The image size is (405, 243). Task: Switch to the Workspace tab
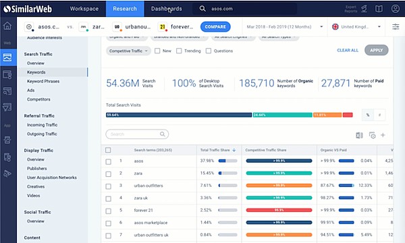pos(84,9)
